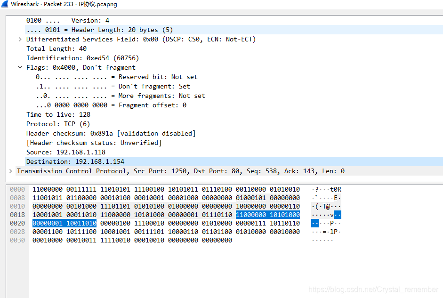This screenshot has height=298, width=443.
Task: Select the Don't fragment: Set row
Action: pyautogui.click(x=113, y=86)
